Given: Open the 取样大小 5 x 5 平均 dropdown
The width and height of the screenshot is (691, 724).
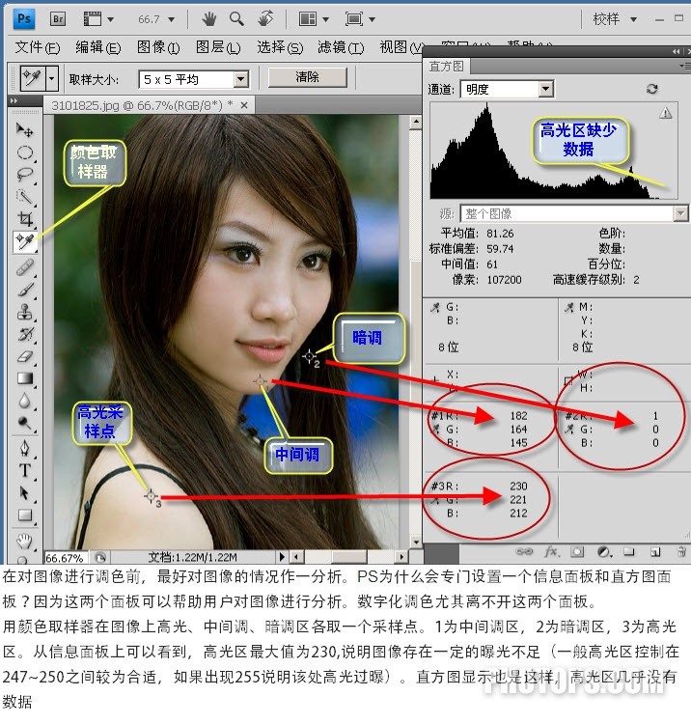Looking at the screenshot, I should click(x=194, y=79).
